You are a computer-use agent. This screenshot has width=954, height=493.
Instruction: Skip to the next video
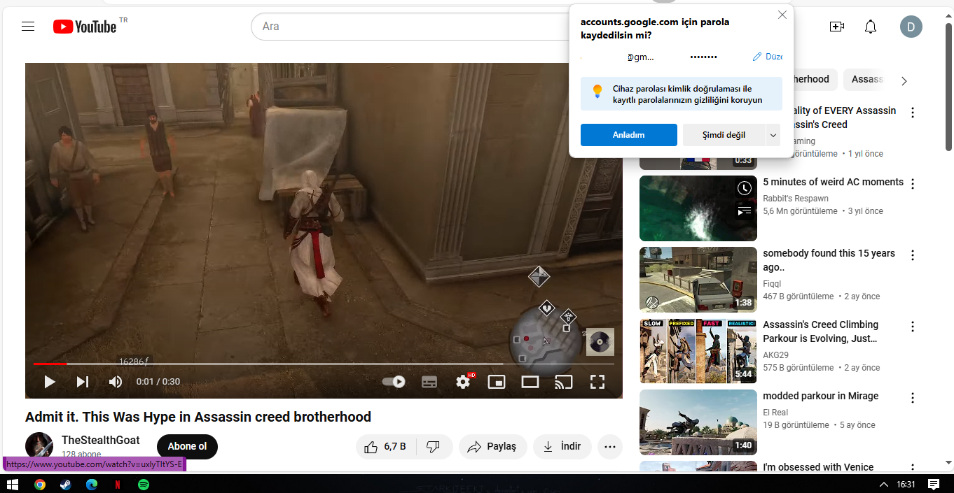point(83,382)
